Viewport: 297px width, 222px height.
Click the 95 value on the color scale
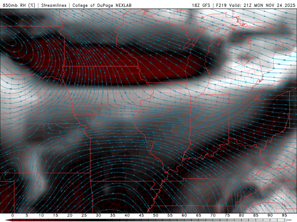pos(284,215)
